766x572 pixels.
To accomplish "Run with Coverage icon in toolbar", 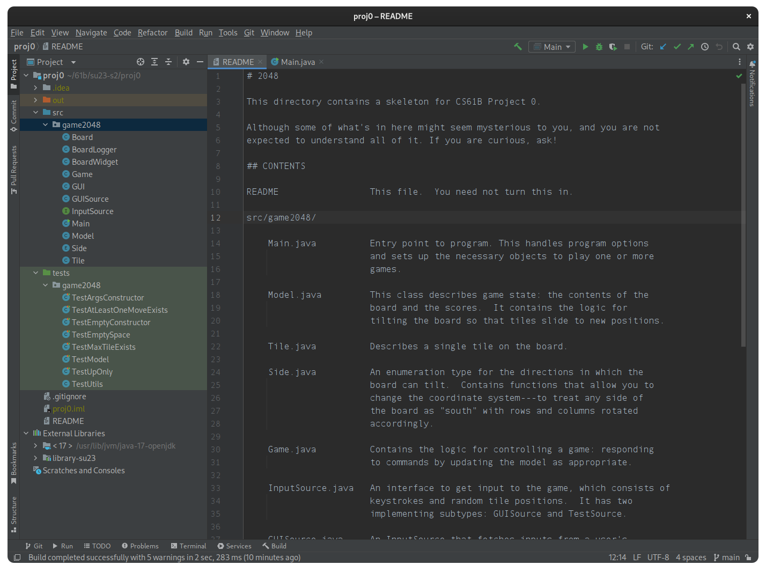I will click(x=613, y=47).
